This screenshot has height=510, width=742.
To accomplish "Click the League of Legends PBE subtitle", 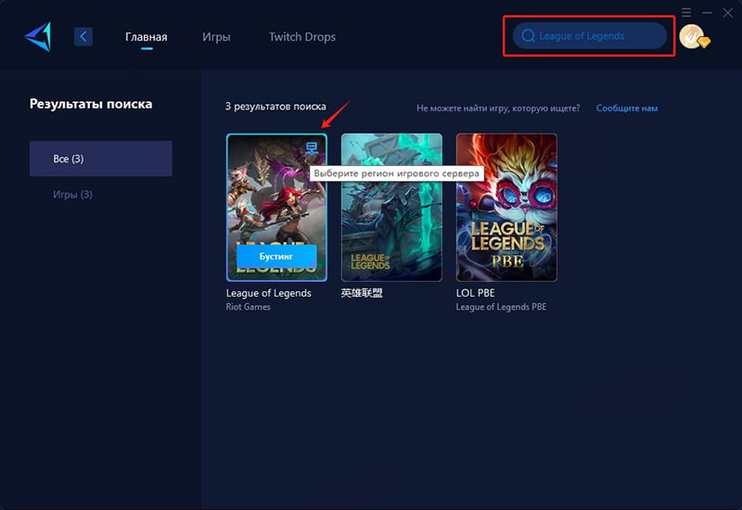I will pyautogui.click(x=501, y=307).
